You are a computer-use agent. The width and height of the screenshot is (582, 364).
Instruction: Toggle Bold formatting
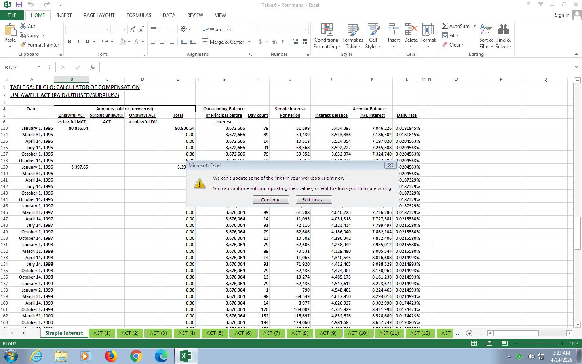click(x=70, y=42)
